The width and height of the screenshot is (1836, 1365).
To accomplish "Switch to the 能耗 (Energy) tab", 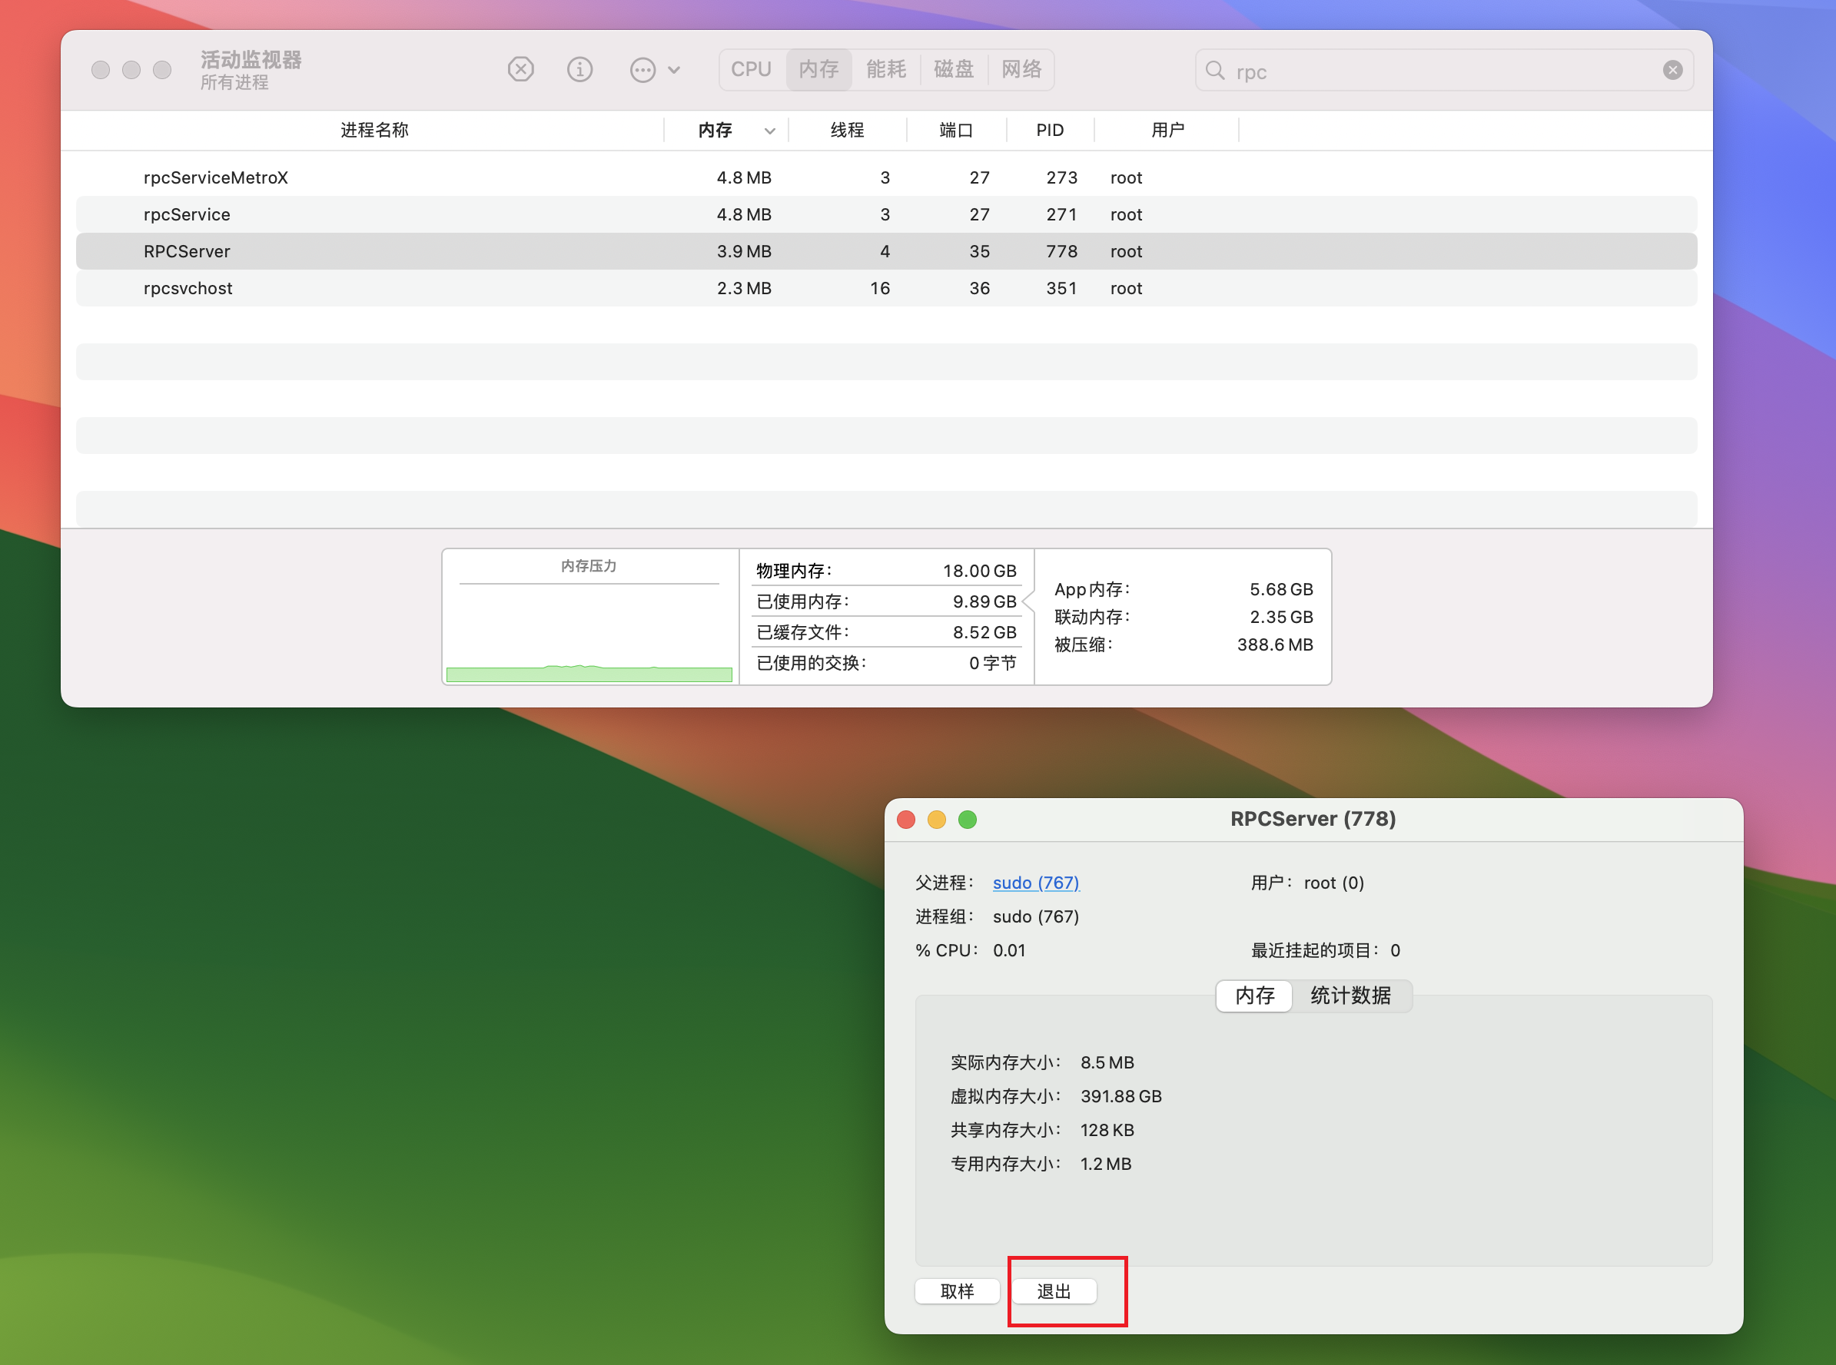I will click(x=886, y=69).
